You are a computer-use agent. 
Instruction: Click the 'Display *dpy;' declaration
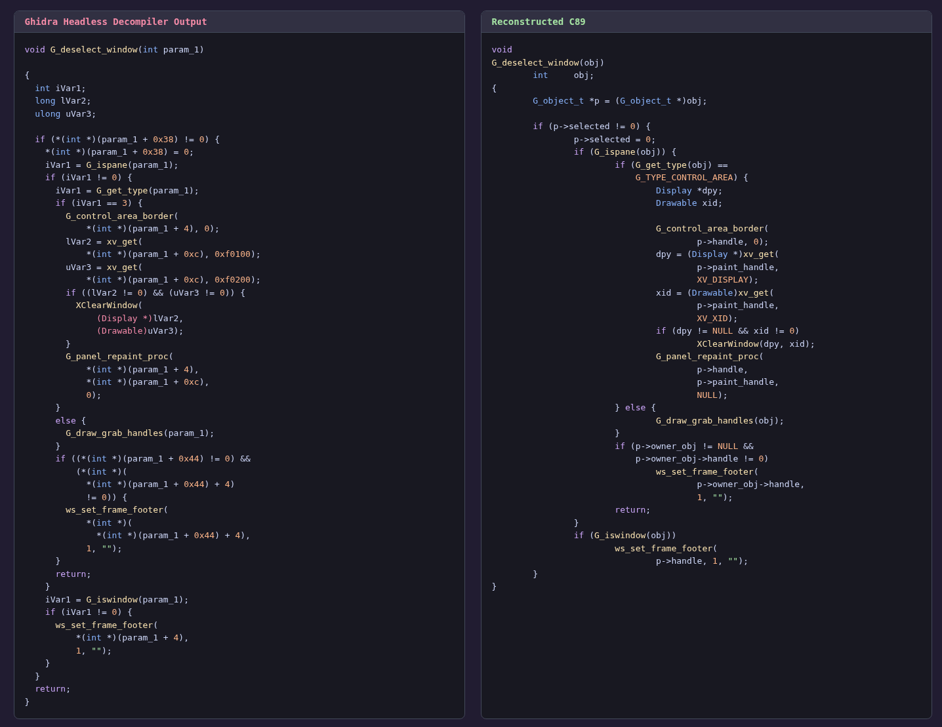click(x=689, y=191)
